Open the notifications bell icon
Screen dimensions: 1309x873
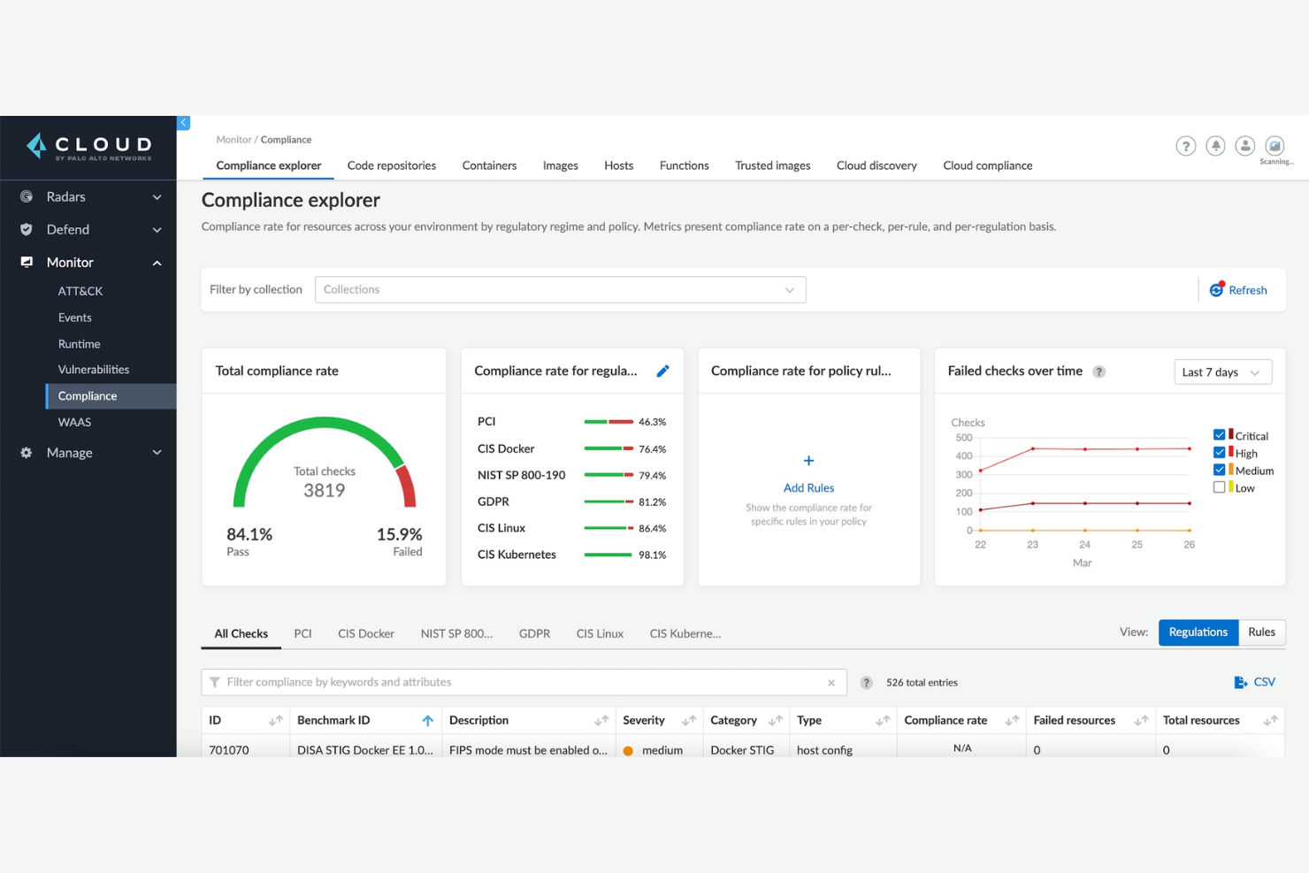coord(1215,146)
